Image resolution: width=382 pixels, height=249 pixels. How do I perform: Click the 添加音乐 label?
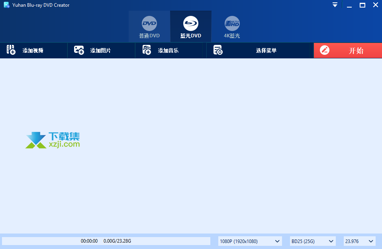(x=168, y=50)
